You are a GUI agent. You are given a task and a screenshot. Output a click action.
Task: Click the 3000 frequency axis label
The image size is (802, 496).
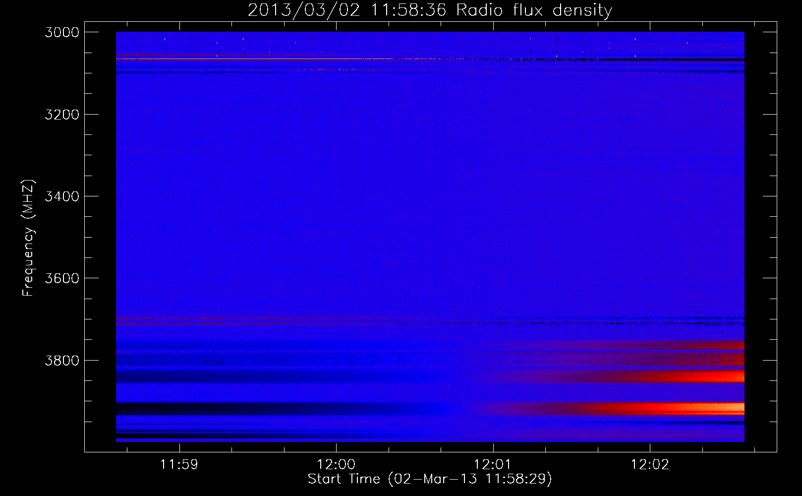point(62,32)
